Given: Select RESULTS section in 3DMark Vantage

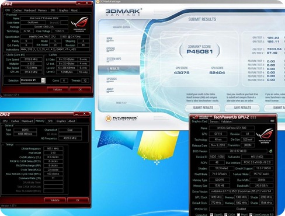Looking at the screenshot, I should (x=119, y=69).
